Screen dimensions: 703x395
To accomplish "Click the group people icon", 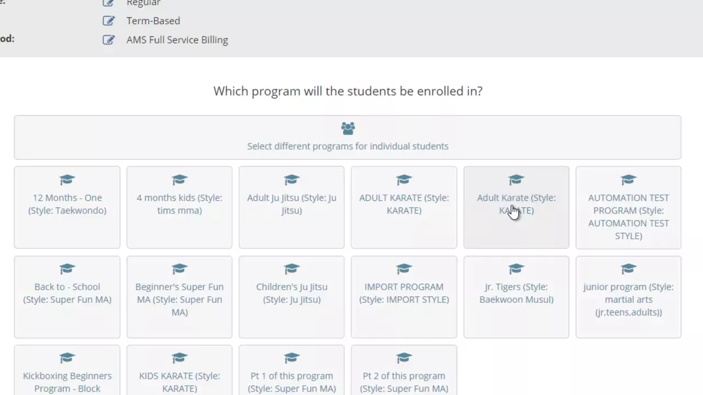I will pos(348,128).
